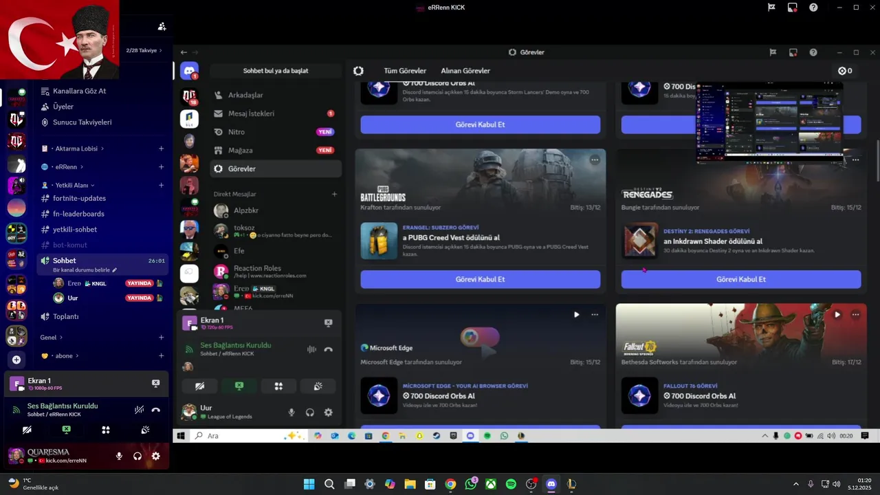Expand the Genel category
Viewport: 880px width, 495px height.
pyautogui.click(x=52, y=338)
